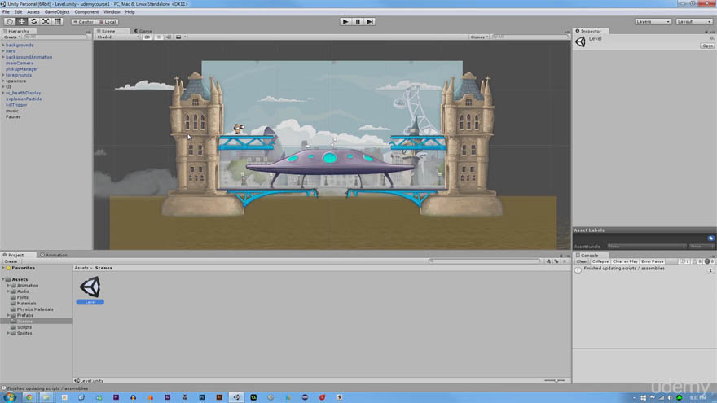Start Play mode with play button
The width and height of the screenshot is (717, 403).
(345, 21)
